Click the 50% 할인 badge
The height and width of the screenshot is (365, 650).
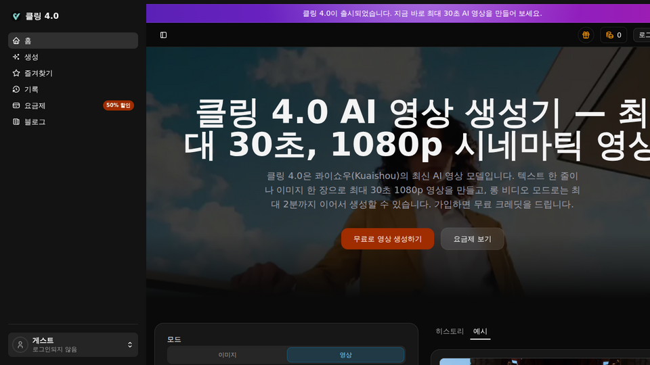click(x=118, y=105)
